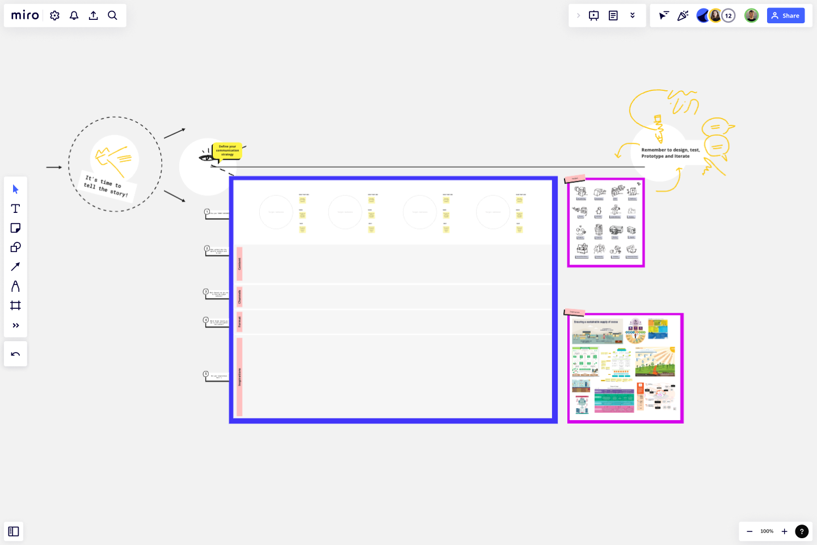817x545 pixels.
Task: Select the Text tool
Action: [15, 208]
